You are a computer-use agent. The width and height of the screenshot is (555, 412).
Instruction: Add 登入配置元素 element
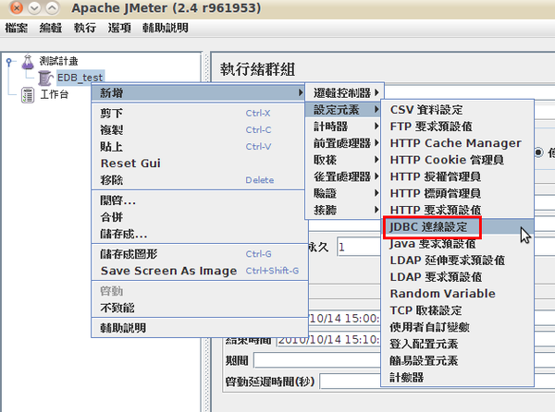pyautogui.click(x=457, y=344)
